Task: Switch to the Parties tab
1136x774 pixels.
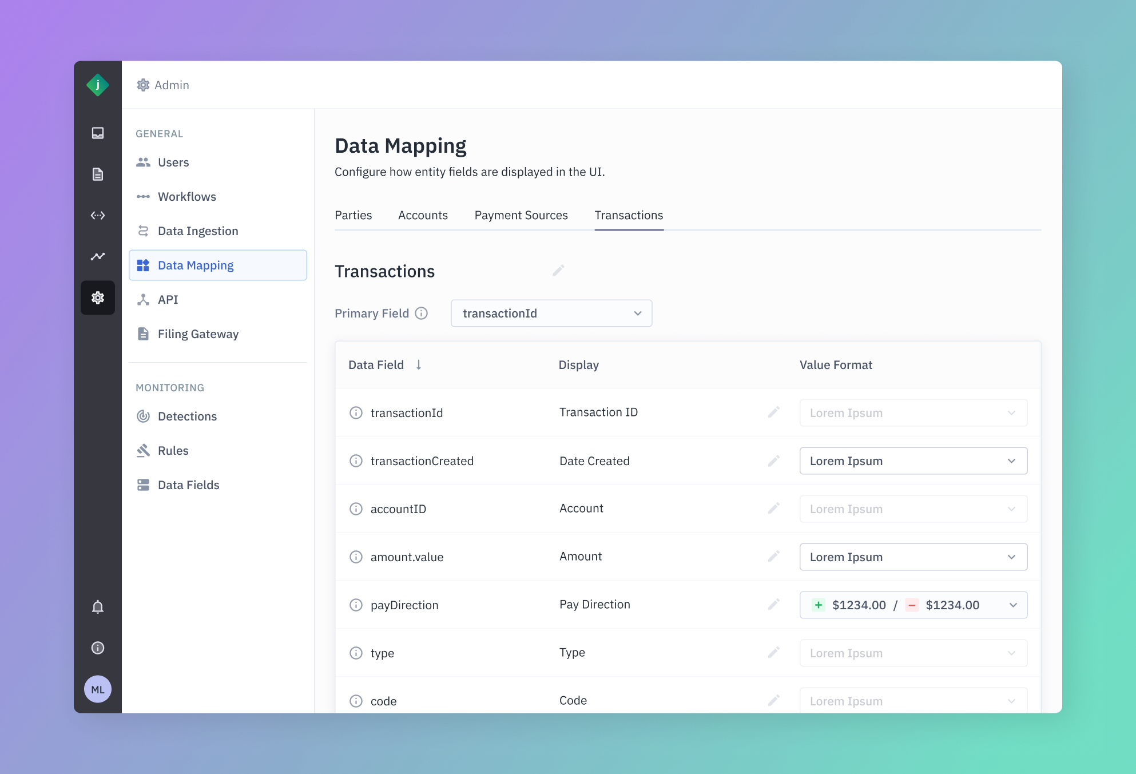Action: click(353, 216)
